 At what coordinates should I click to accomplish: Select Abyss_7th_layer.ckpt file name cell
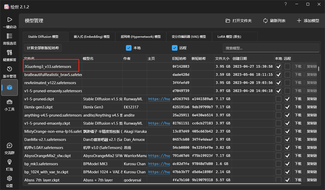(53, 180)
